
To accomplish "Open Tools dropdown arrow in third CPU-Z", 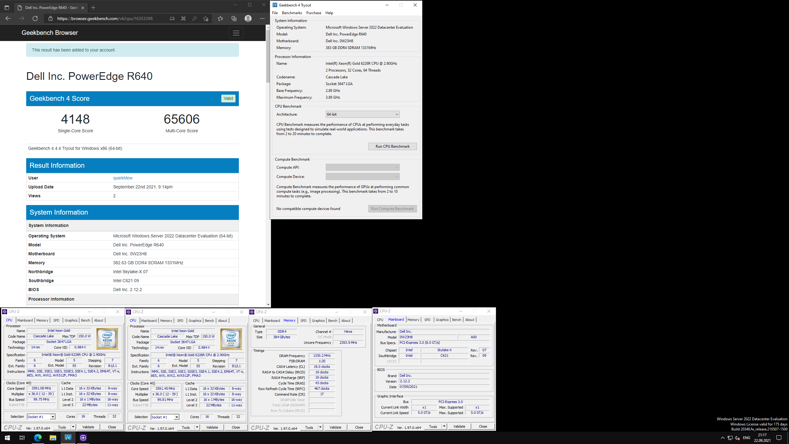I will 320,427.
